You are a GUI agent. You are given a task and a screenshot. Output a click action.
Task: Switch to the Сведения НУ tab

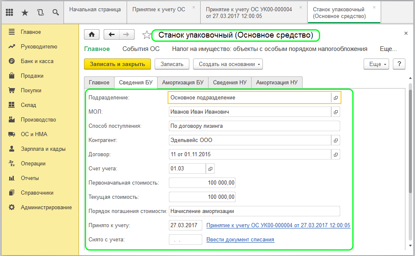click(x=229, y=82)
